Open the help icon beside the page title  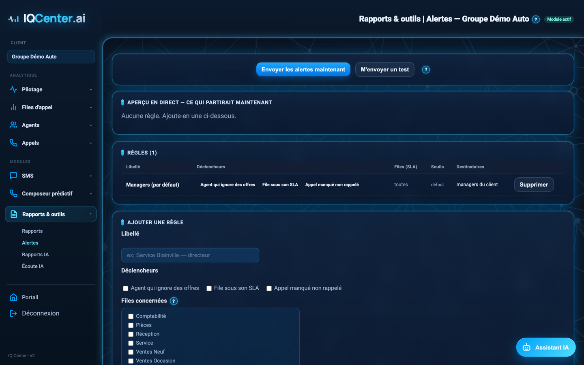point(536,19)
